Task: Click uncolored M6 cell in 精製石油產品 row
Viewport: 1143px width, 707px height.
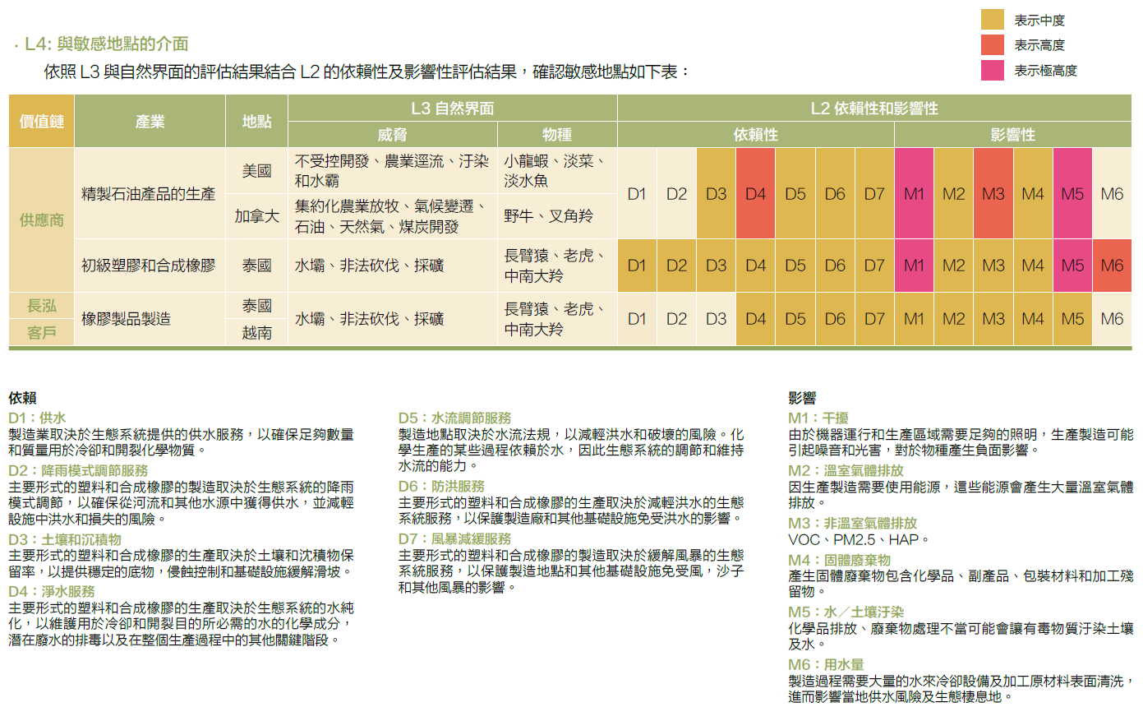Action: point(1112,194)
